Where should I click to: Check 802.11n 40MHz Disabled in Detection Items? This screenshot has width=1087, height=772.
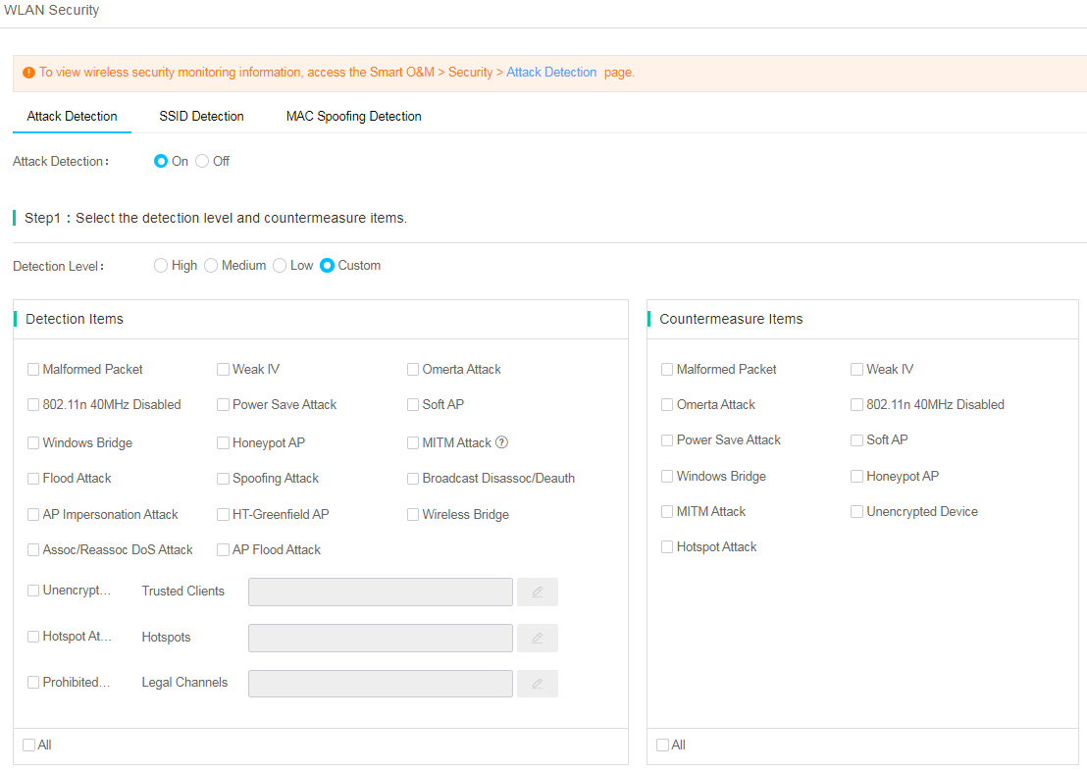pyautogui.click(x=33, y=405)
